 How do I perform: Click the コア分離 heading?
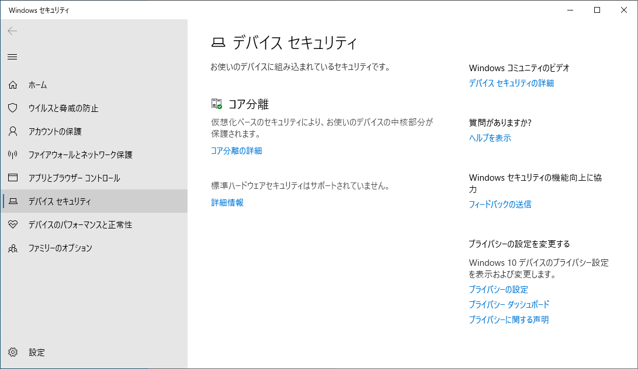coord(249,104)
